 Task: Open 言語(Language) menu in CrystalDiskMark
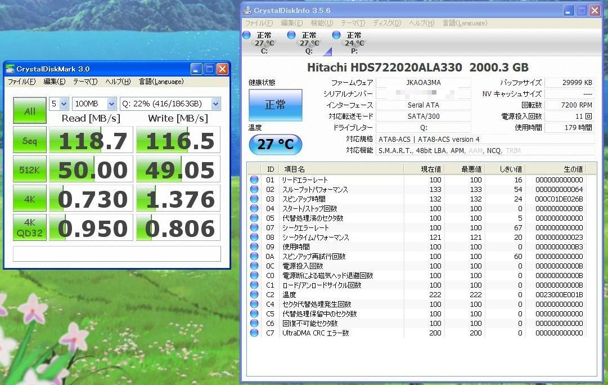161,82
